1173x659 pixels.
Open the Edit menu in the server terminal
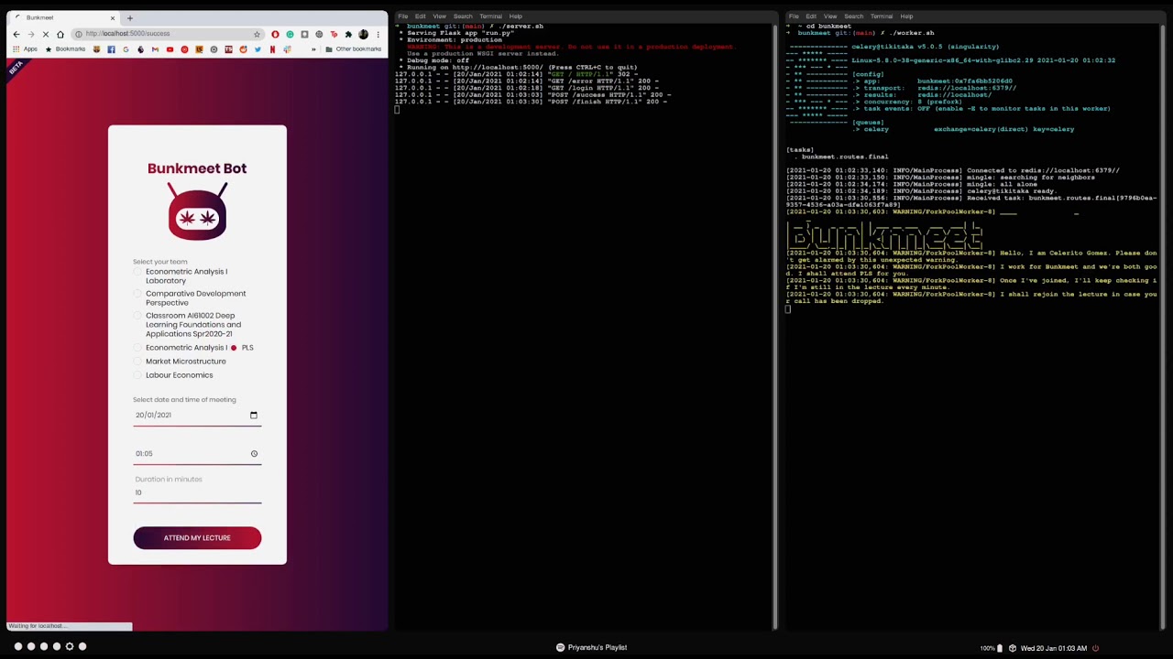pyautogui.click(x=420, y=16)
